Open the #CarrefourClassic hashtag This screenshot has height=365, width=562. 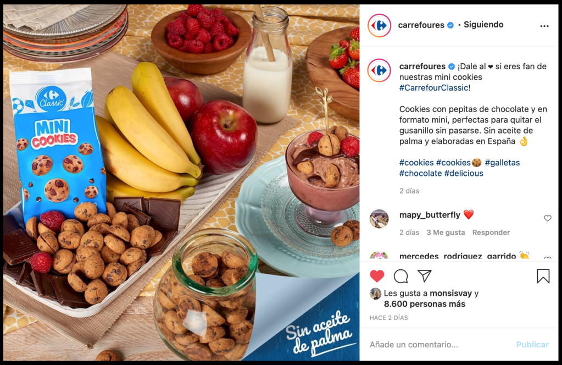pyautogui.click(x=433, y=88)
